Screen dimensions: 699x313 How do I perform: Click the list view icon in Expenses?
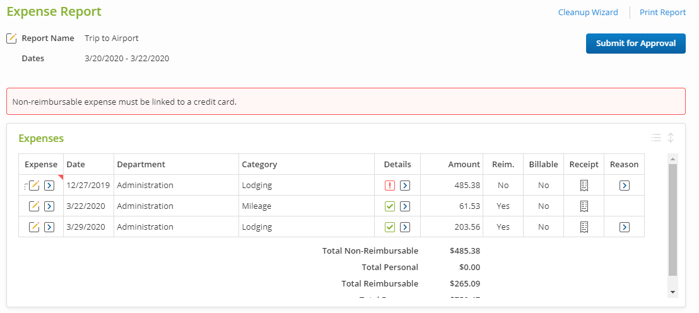tap(656, 138)
